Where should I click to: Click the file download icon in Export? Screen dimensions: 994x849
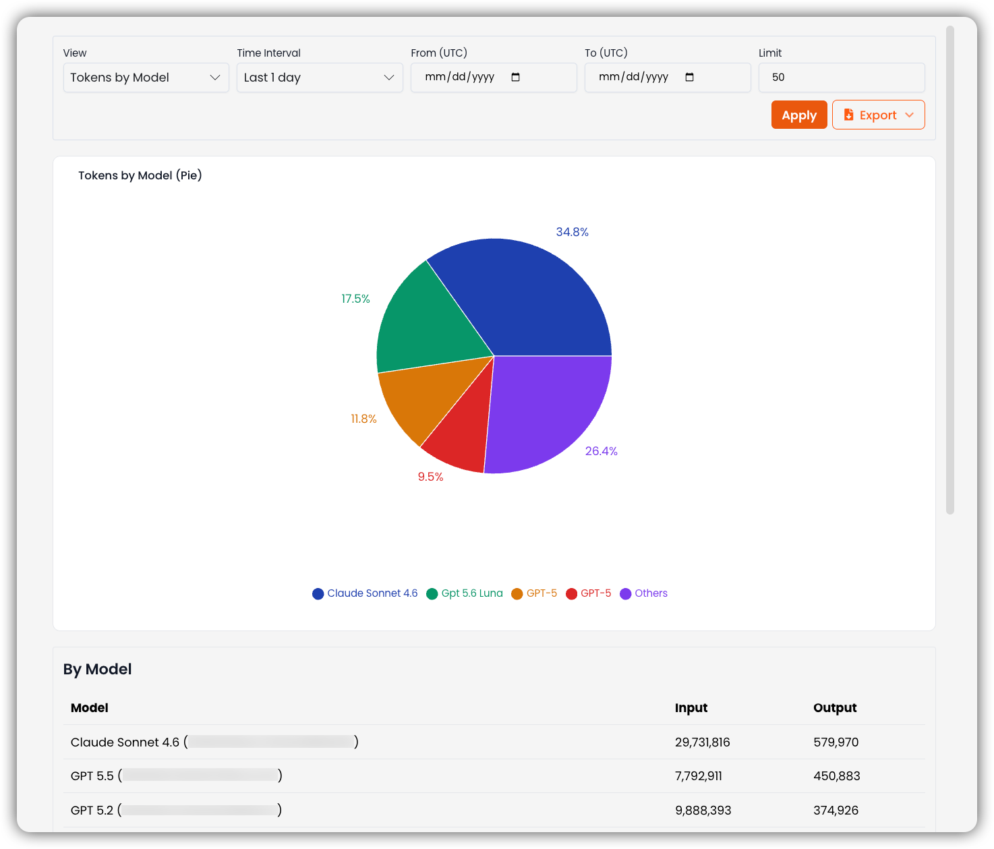[848, 115]
